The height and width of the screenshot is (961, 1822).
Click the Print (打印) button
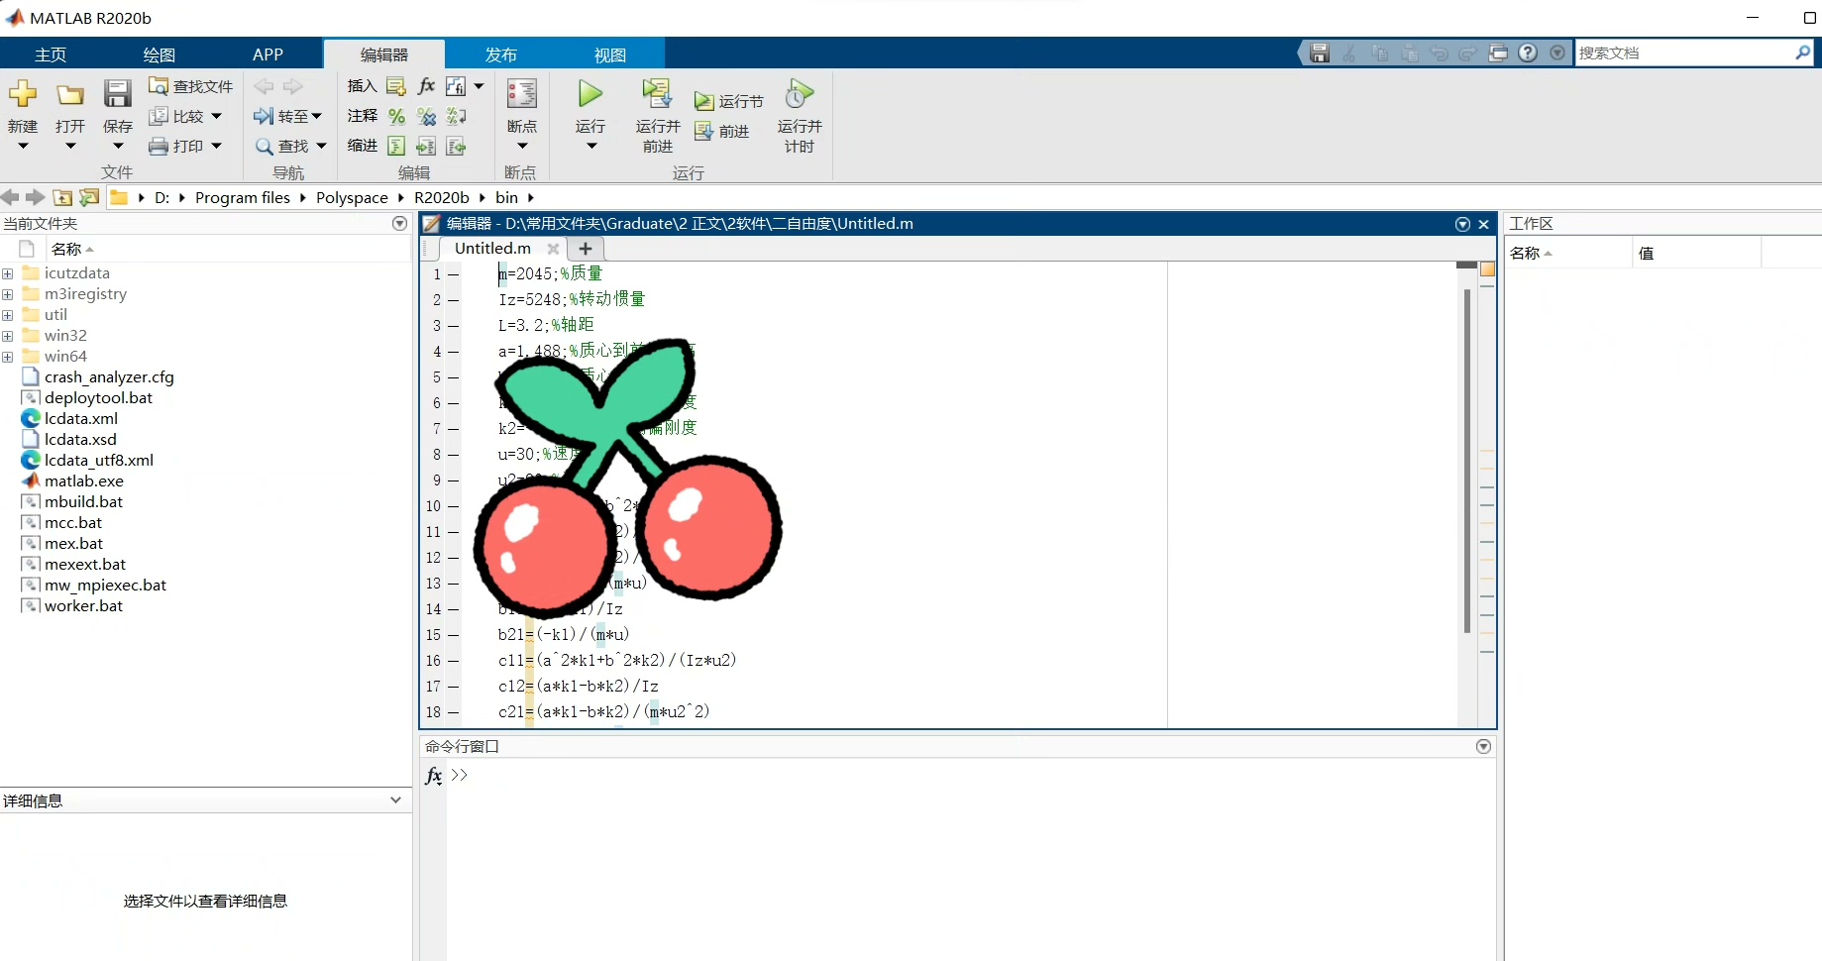pyautogui.click(x=184, y=146)
